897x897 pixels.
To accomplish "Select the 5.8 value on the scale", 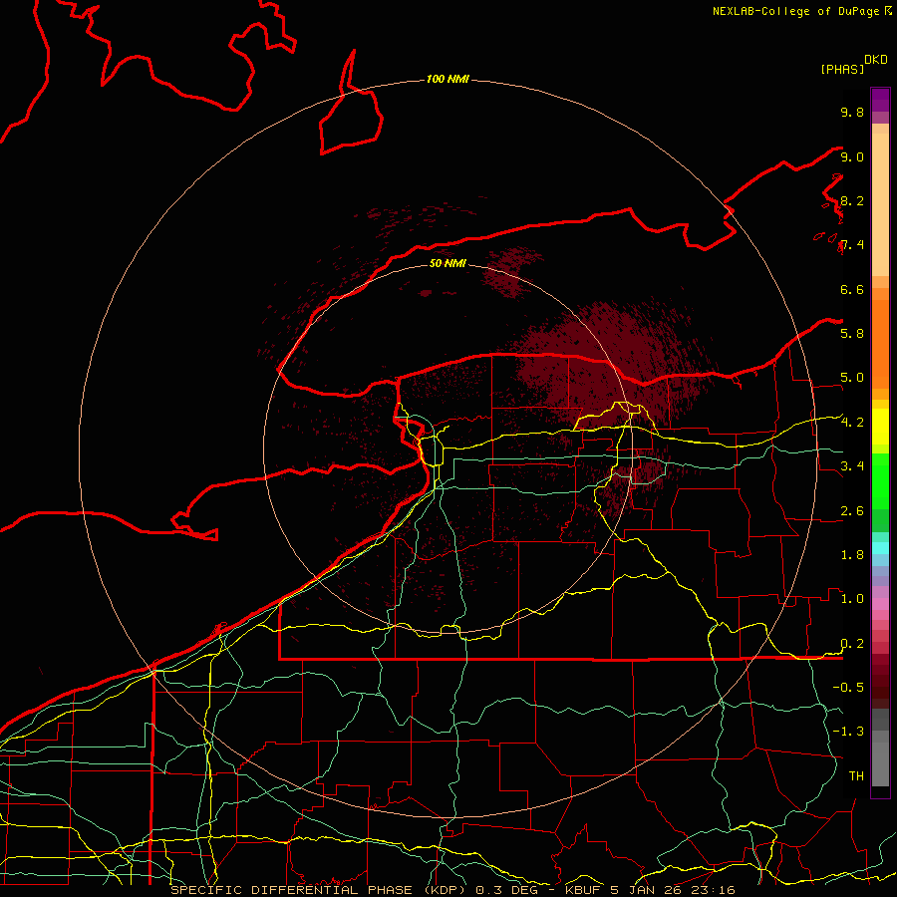I will pos(852,333).
